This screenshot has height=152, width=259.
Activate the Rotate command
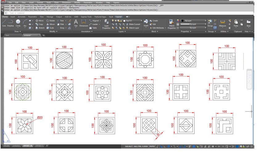[x=51, y=21]
